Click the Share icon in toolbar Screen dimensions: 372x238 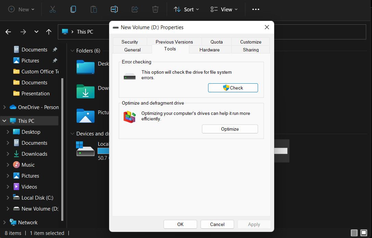tap(135, 10)
